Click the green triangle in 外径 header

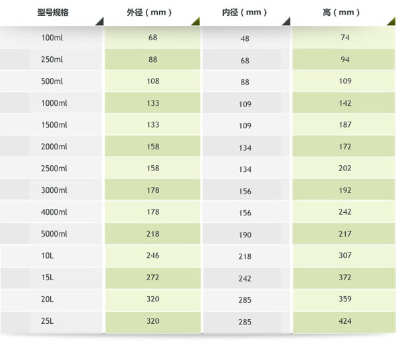point(195,22)
